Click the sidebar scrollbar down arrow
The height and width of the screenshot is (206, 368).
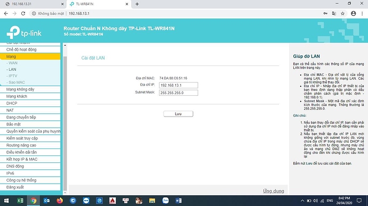[65, 193]
